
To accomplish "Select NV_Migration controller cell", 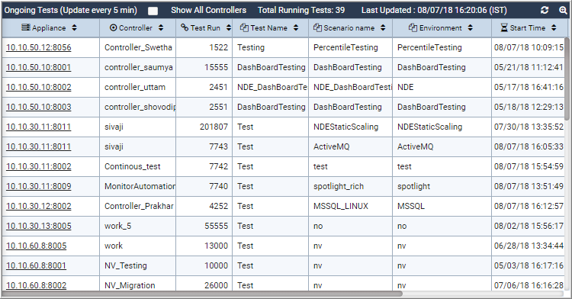I will [137, 285].
